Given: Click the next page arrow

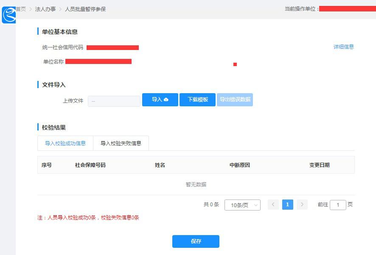Looking at the screenshot, I should pyautogui.click(x=302, y=204).
